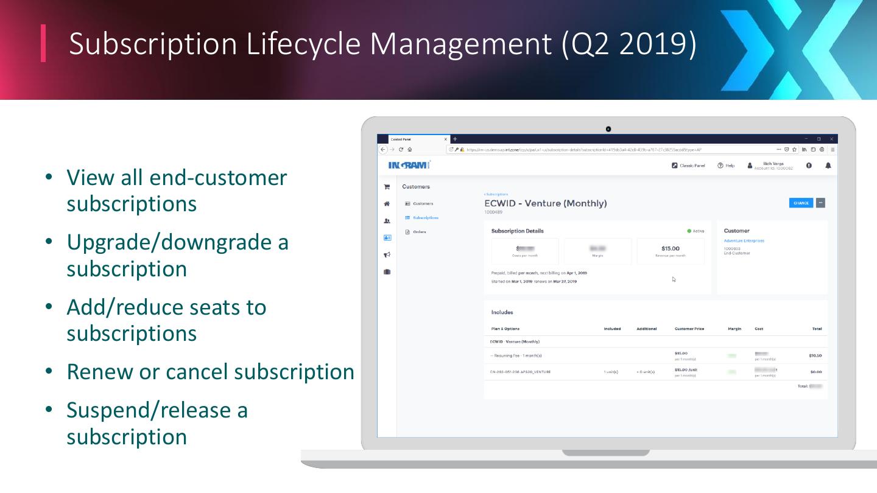Click the 1 unit(s) included cell
This screenshot has width=877, height=493.
(611, 372)
